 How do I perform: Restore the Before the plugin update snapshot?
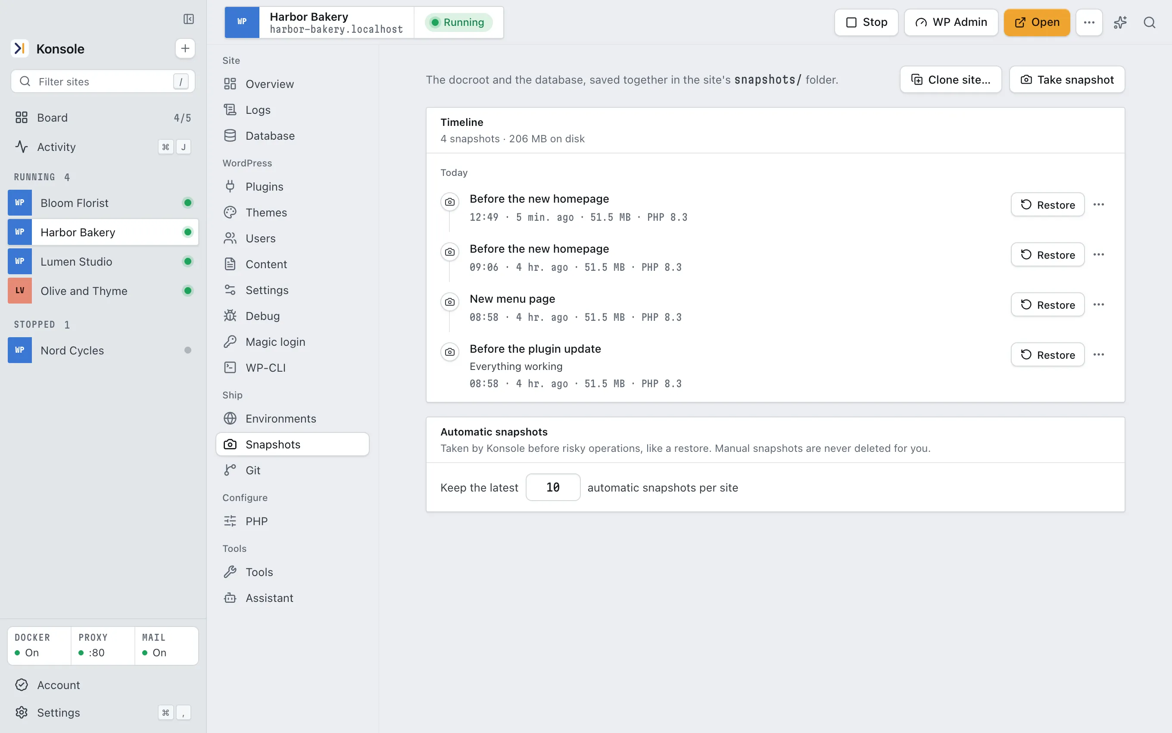(1047, 354)
